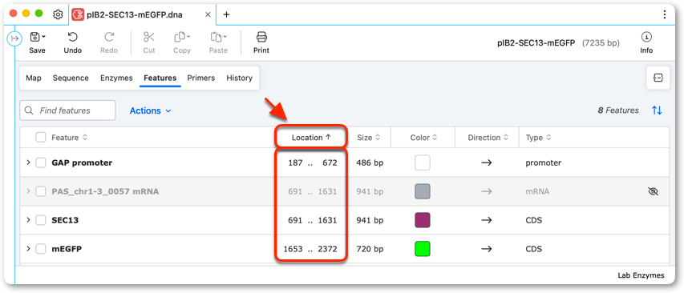Sort by the Feature column header
Image resolution: width=684 pixels, height=293 pixels.
(x=69, y=138)
